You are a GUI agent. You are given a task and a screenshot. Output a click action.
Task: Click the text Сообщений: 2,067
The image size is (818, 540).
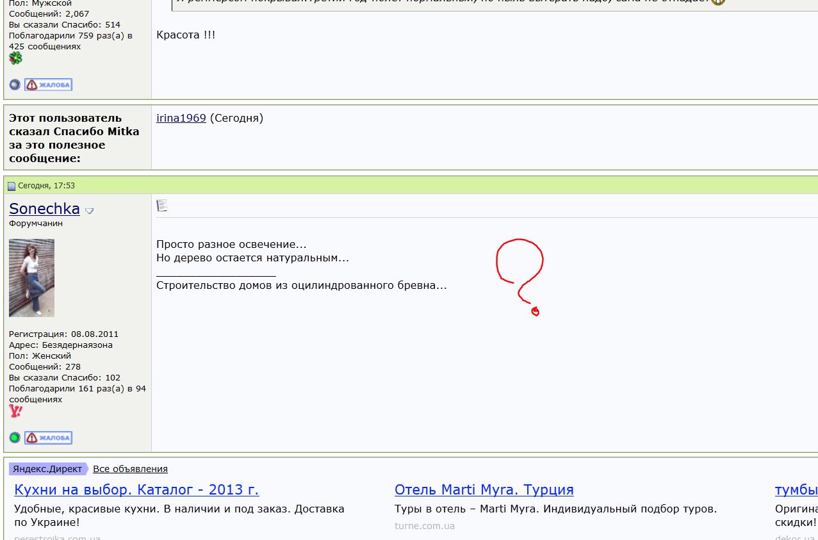(49, 13)
